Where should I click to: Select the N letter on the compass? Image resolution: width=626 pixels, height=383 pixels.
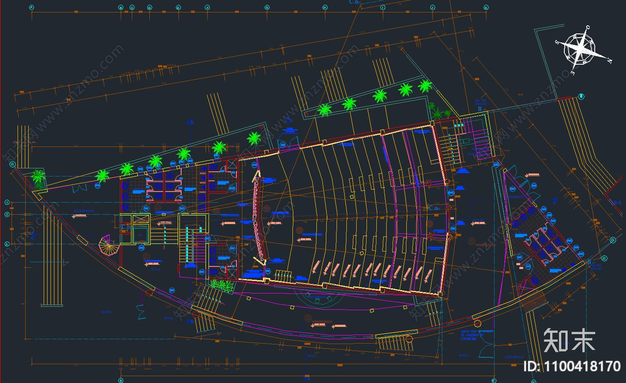609,61
